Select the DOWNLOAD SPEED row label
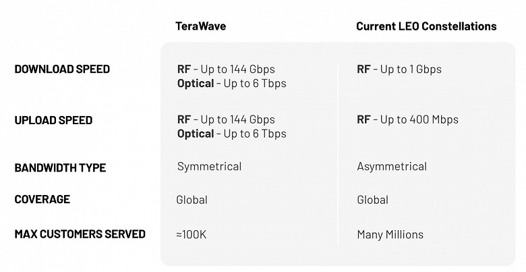The width and height of the screenshot is (526, 272). click(63, 69)
